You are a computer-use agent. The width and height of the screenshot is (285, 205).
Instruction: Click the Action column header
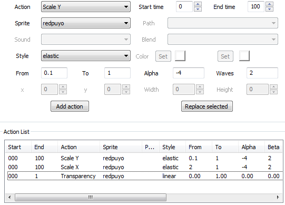(78, 147)
